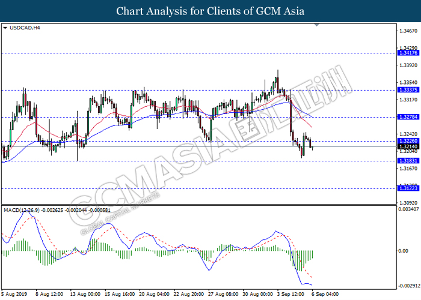This screenshot has height=300, width=421.
Task: Select the 1.31831 price level label
Action: click(x=408, y=161)
